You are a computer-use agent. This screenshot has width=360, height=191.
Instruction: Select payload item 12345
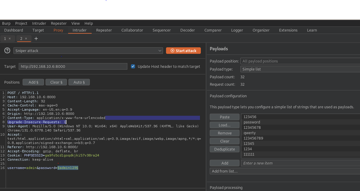coord(300,144)
